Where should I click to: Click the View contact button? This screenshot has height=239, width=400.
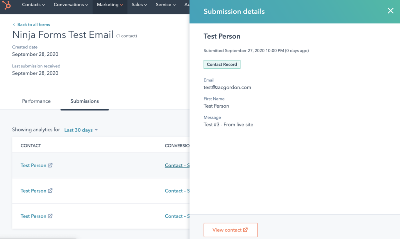click(x=230, y=230)
